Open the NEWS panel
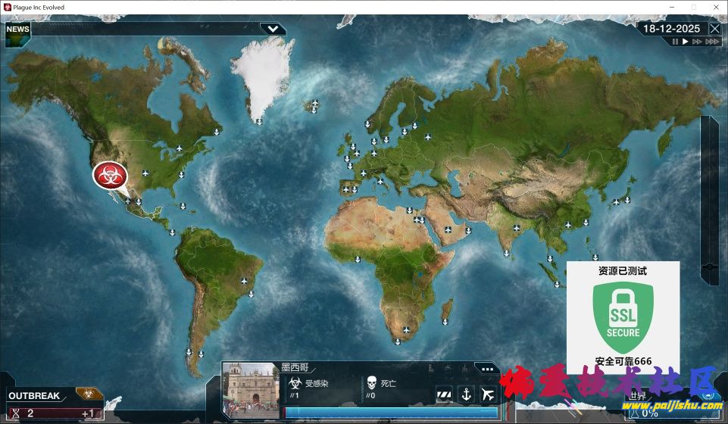Image resolution: width=728 pixels, height=424 pixels. tap(18, 30)
